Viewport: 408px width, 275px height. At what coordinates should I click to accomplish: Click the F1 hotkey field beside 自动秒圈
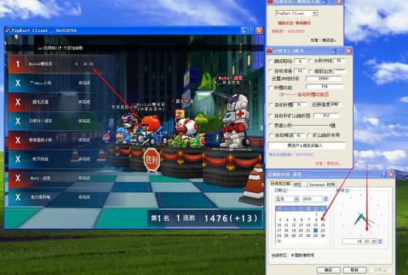[x=299, y=105]
